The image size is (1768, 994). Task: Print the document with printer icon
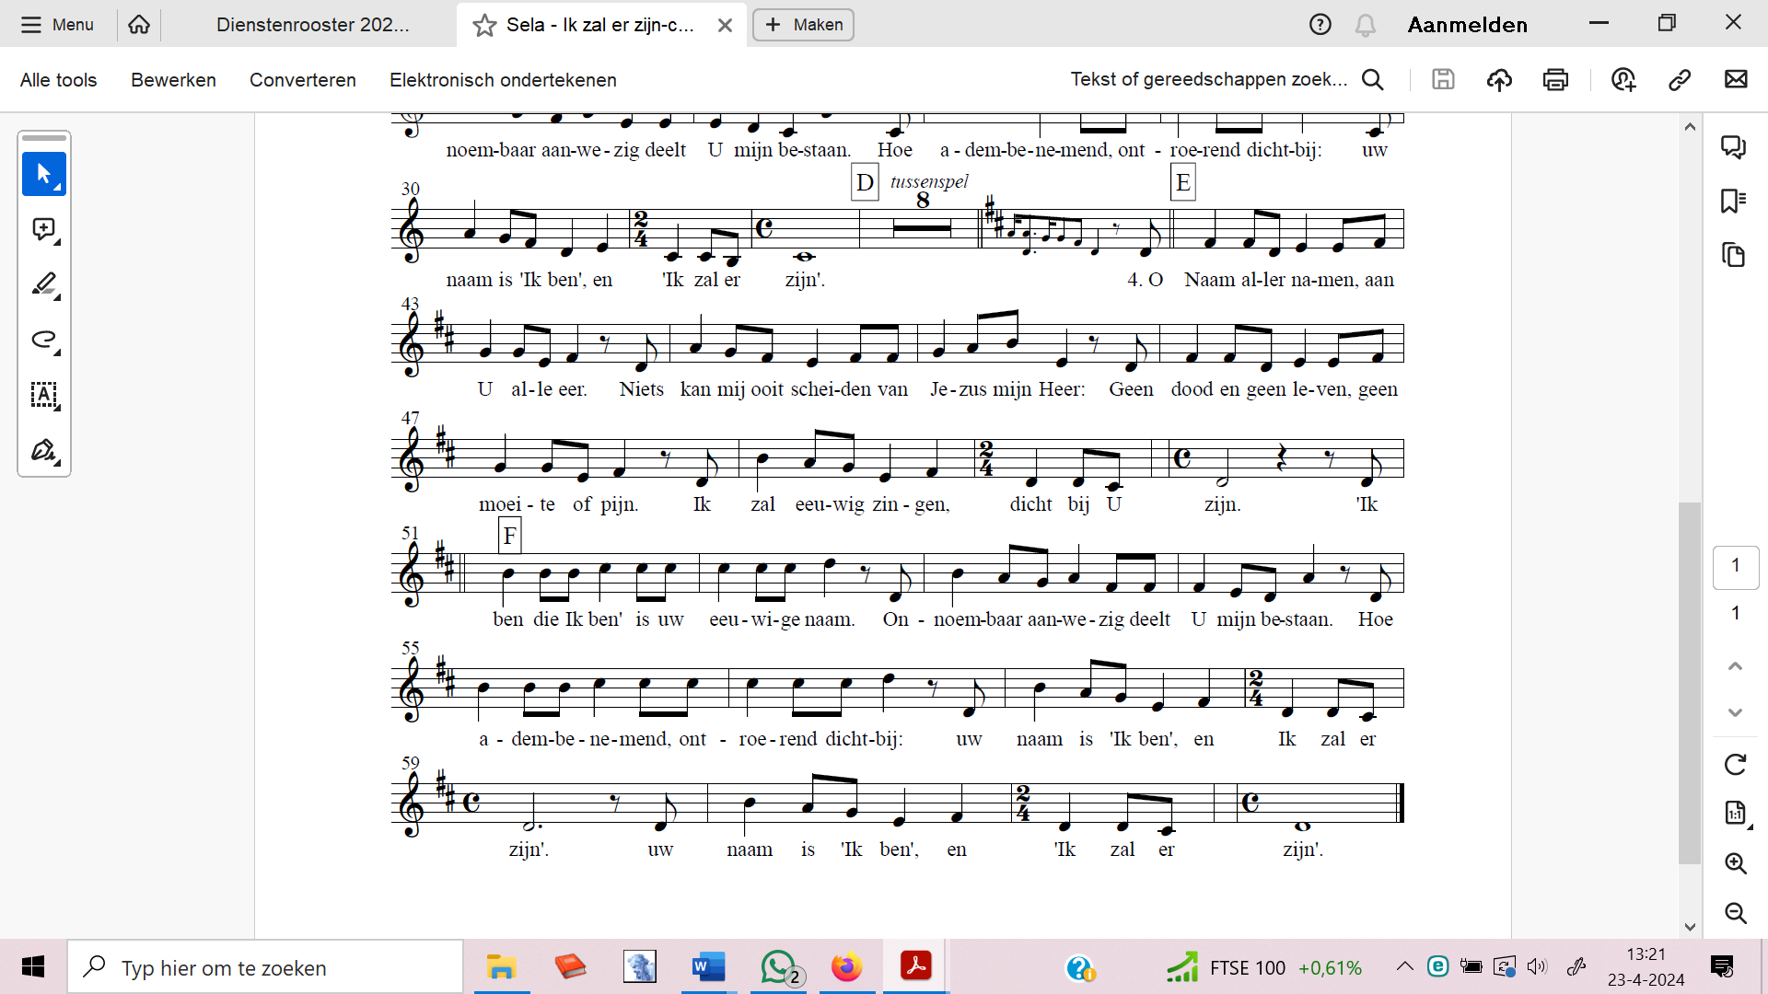pyautogui.click(x=1555, y=80)
